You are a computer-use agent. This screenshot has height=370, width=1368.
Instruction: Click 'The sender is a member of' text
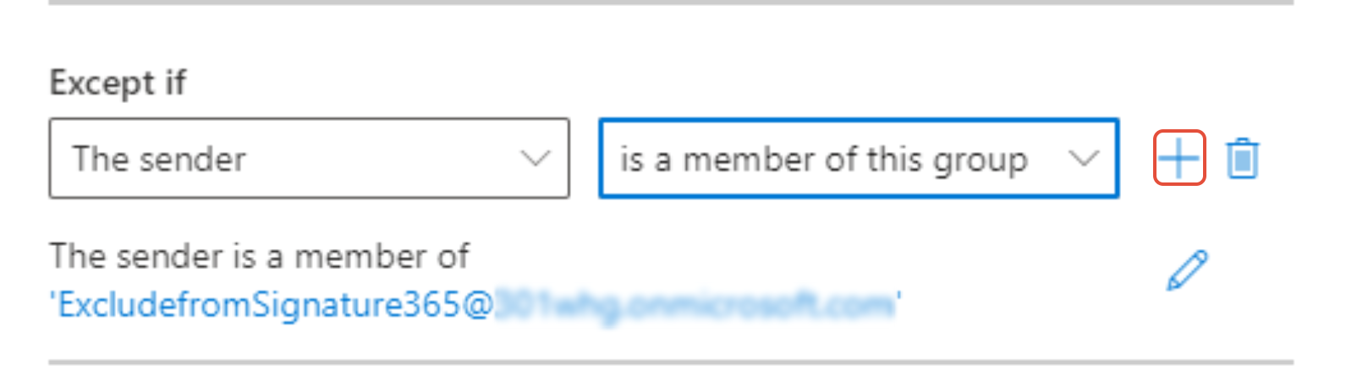259,256
